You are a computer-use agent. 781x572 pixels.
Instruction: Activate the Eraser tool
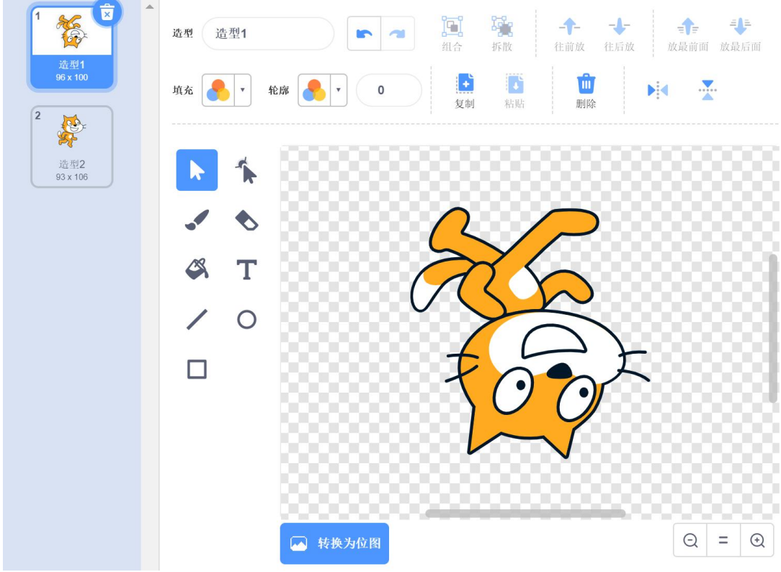[246, 220]
